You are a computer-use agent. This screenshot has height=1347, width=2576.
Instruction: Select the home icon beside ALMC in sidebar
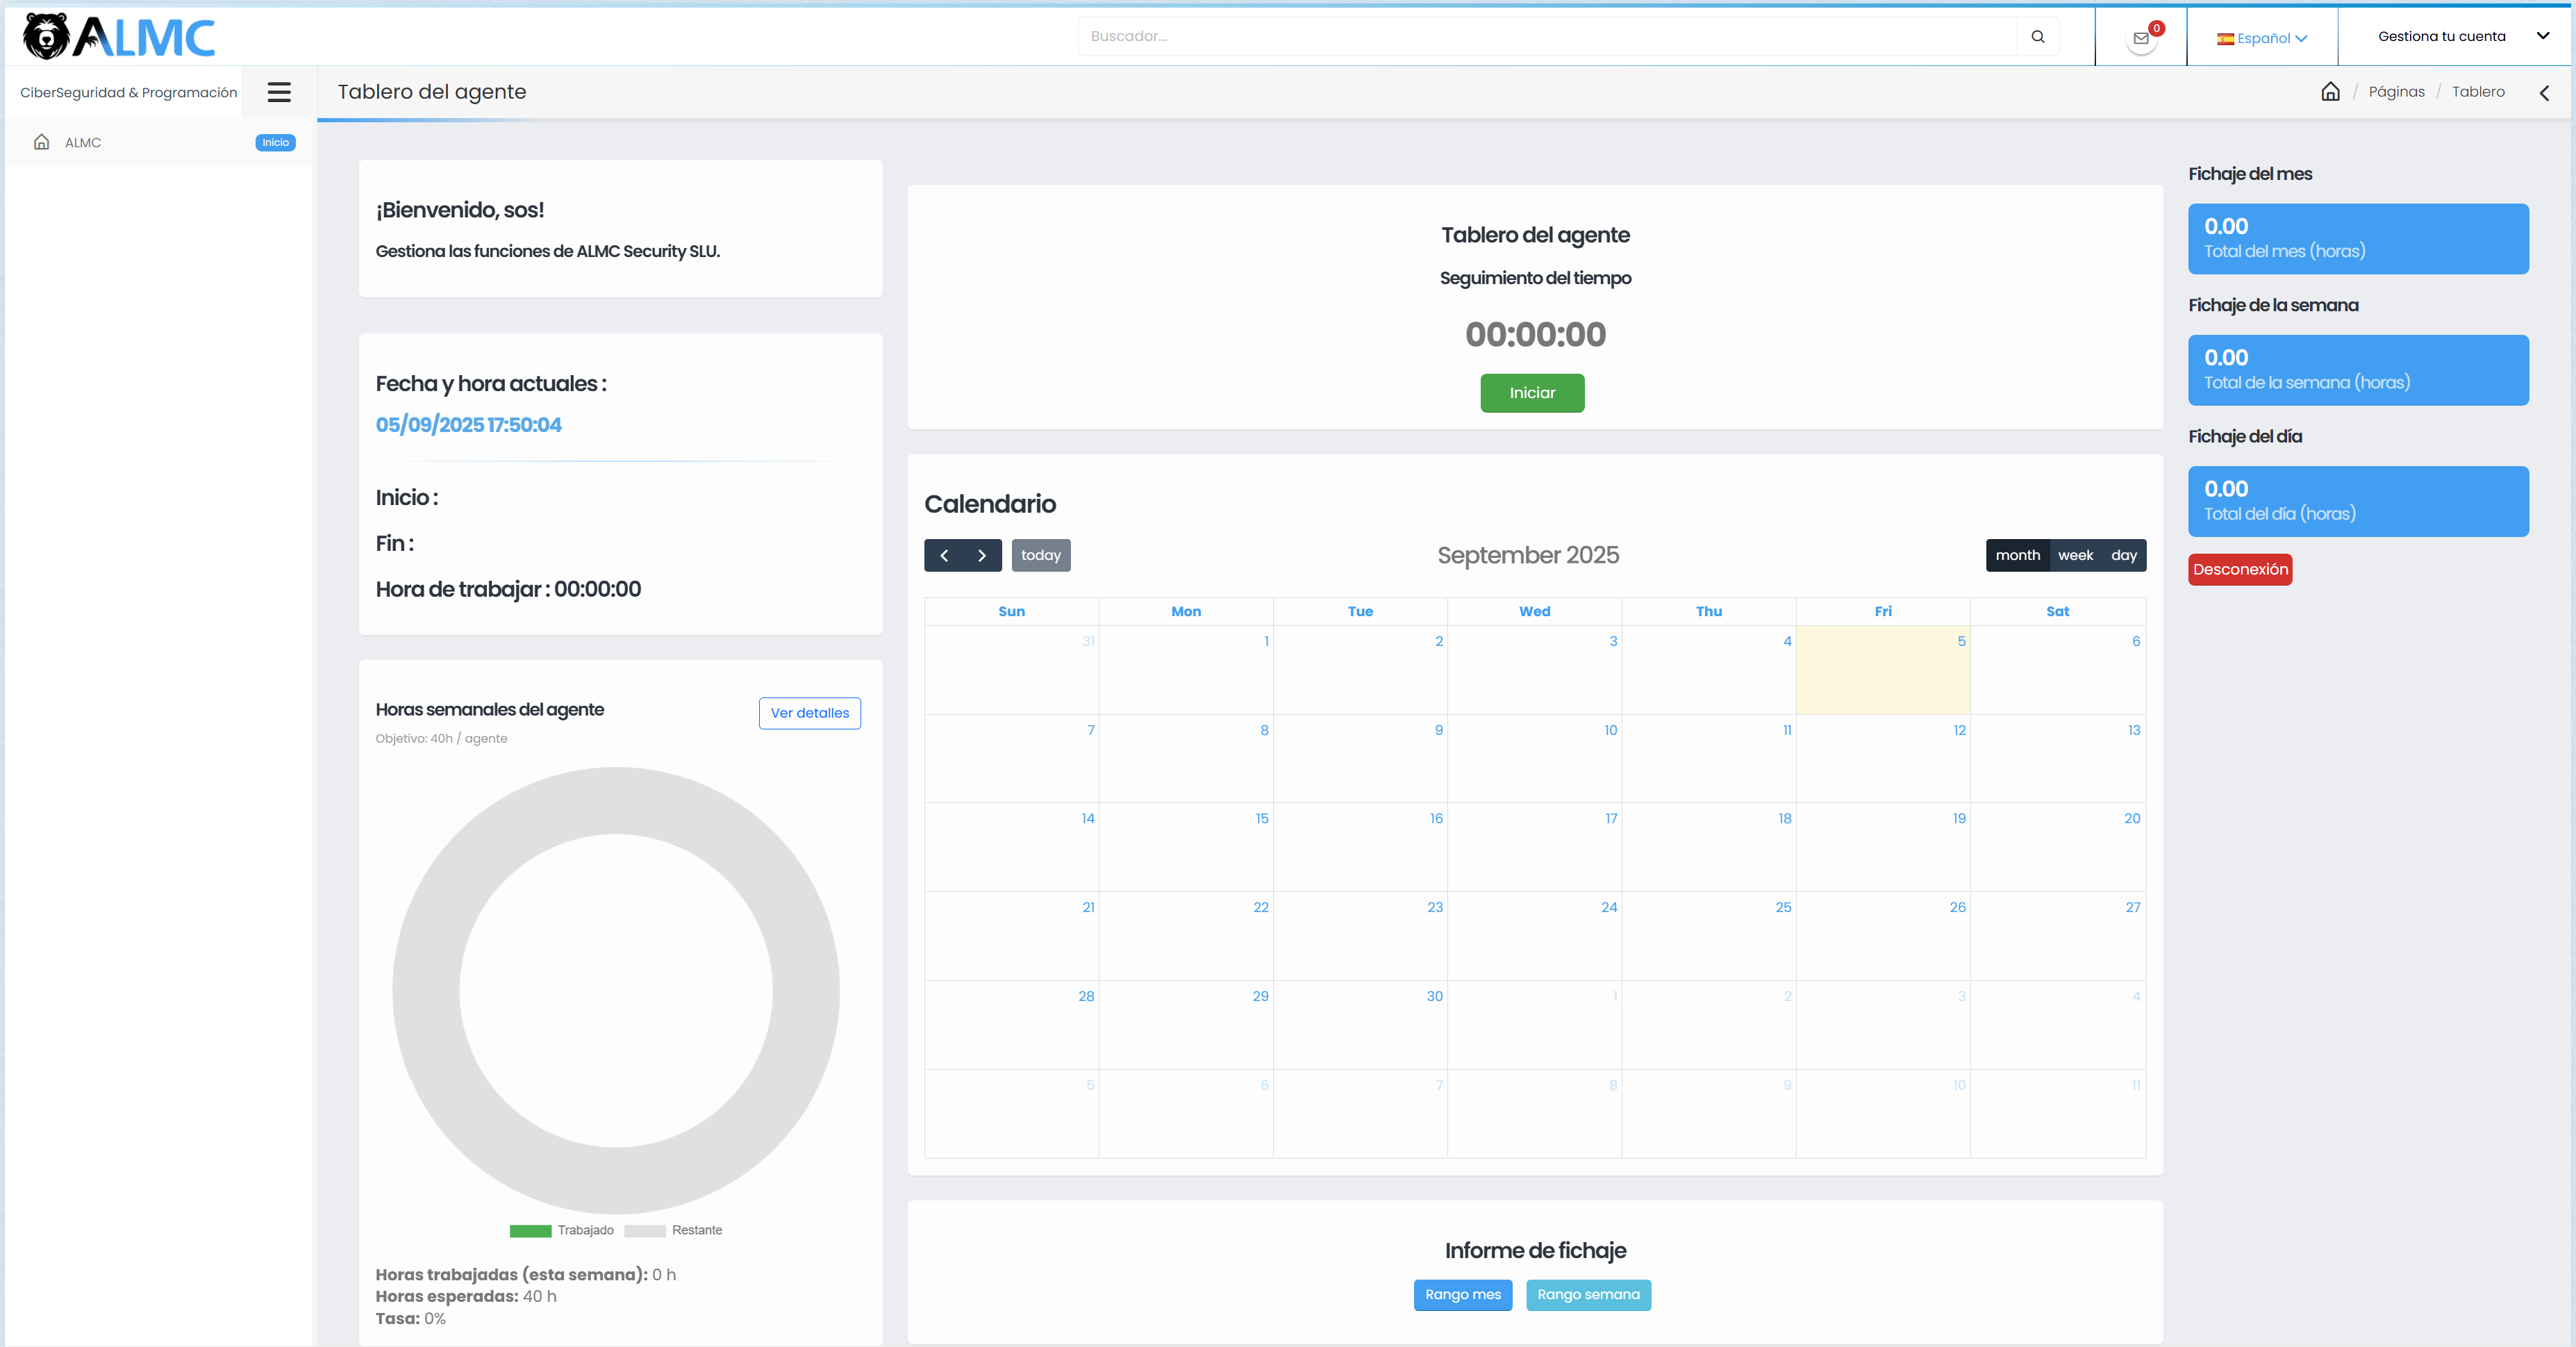(x=41, y=142)
